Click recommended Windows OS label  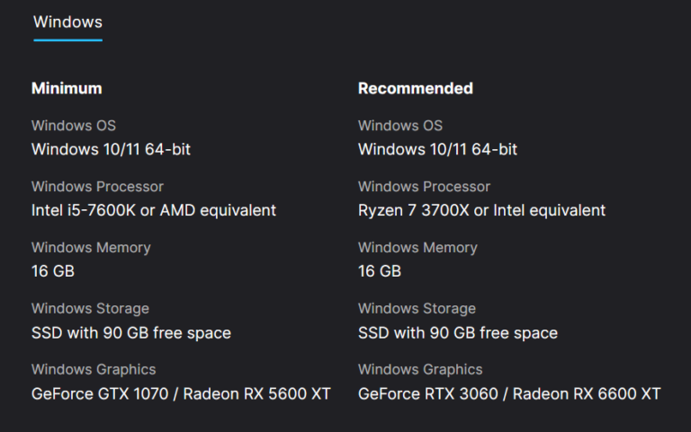tap(400, 126)
